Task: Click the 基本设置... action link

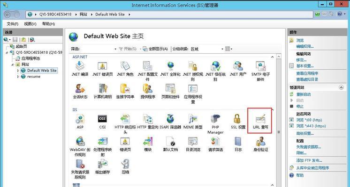Action: [305, 66]
